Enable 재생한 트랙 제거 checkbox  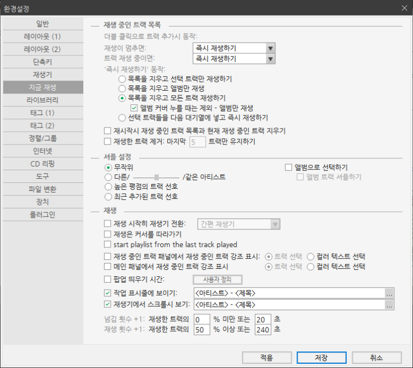(107, 141)
